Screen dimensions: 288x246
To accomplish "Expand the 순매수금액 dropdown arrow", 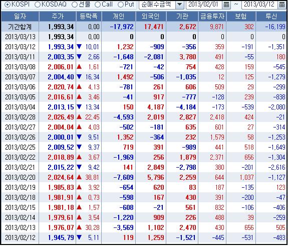I will [180, 5].
